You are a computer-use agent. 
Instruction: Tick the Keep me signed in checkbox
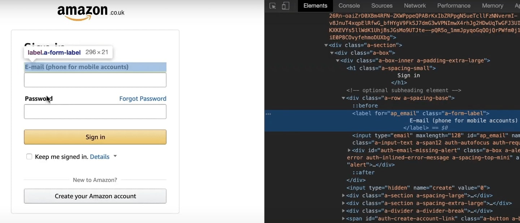pos(29,157)
